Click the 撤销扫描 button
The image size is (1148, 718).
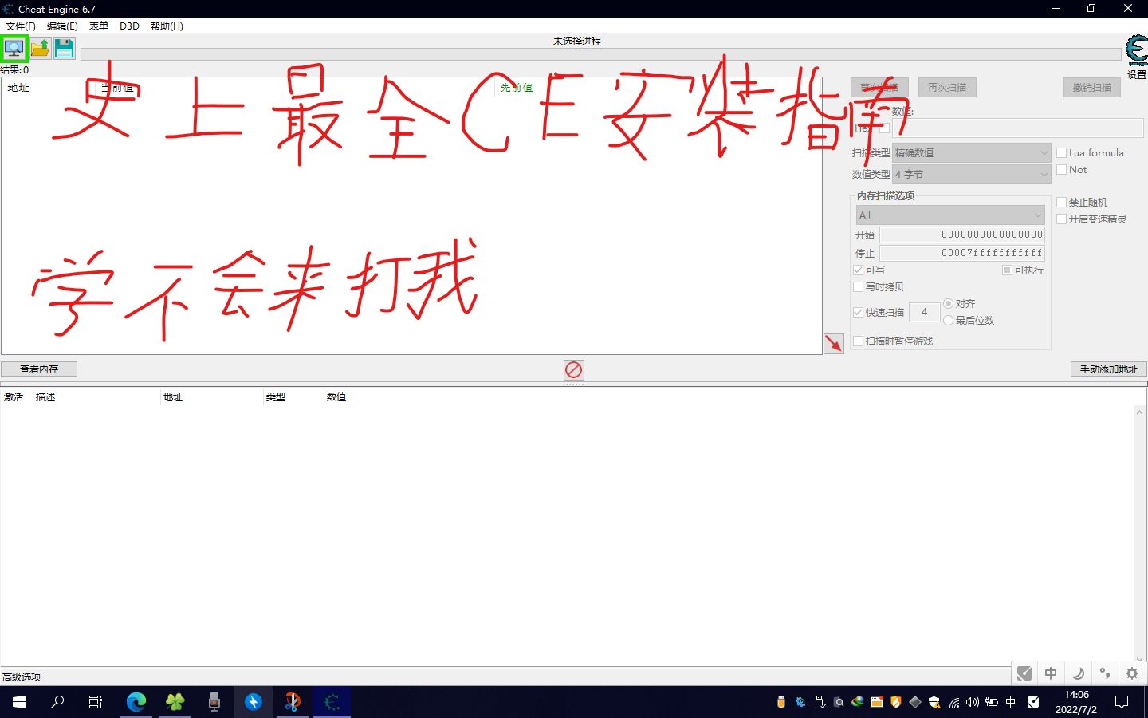tap(1091, 87)
